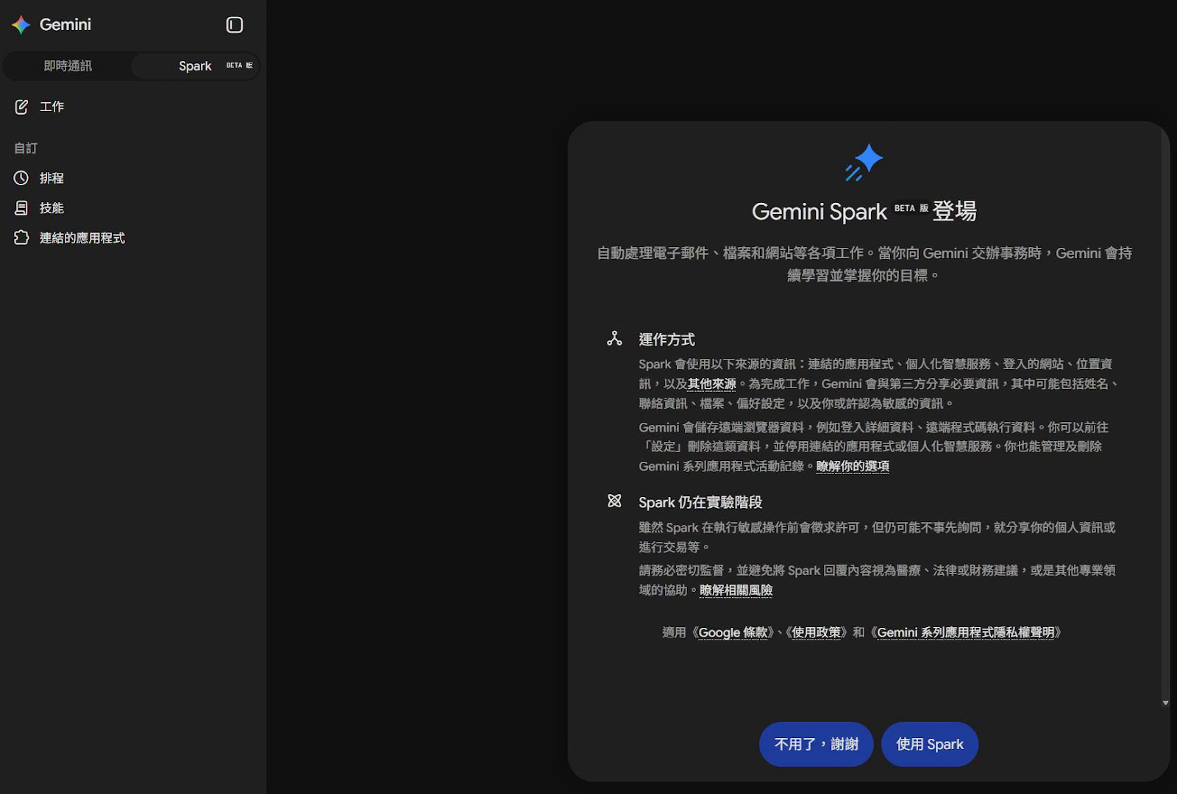This screenshot has height=794, width=1177.
Task: Click the 運作方式 branching icon
Action: click(x=614, y=338)
